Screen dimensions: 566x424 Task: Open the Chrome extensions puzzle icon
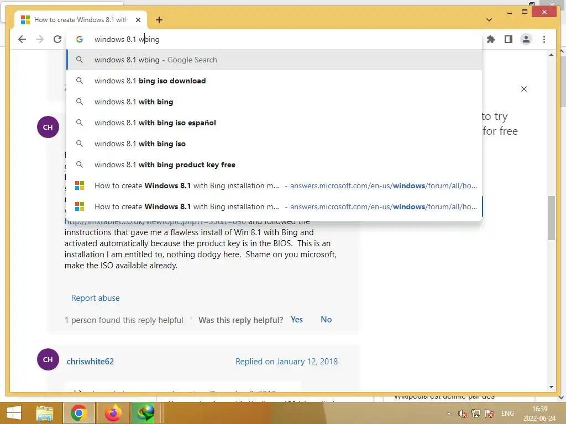tap(491, 39)
